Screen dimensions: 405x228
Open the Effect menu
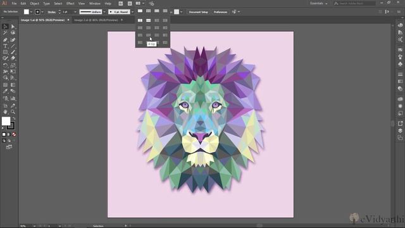click(70, 4)
